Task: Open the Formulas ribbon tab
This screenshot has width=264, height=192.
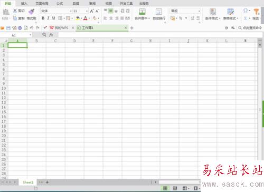Action: pyautogui.click(x=60, y=3)
